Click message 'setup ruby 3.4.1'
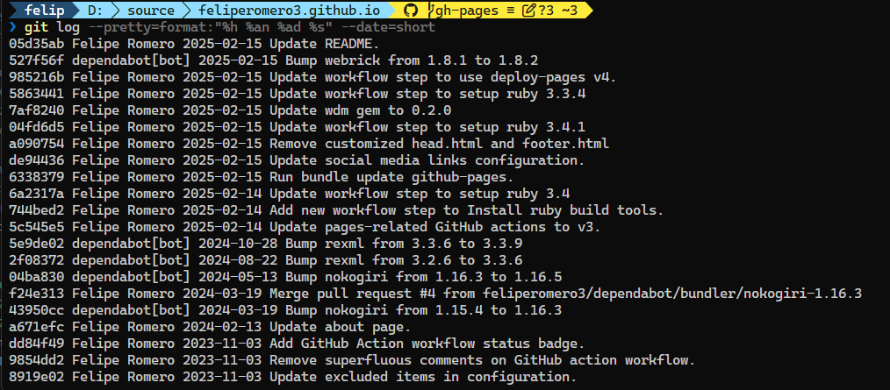 (427, 127)
